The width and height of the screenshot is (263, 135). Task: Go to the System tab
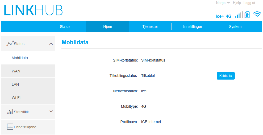point(235,27)
